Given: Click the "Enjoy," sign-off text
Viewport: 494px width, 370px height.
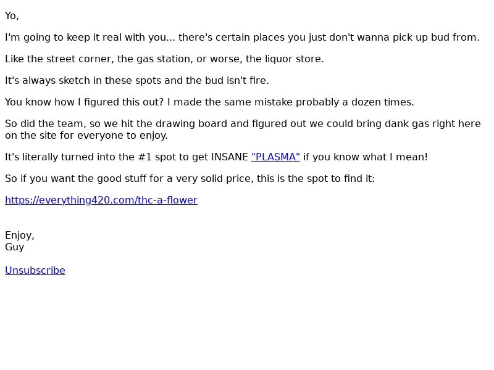Looking at the screenshot, I should click(x=20, y=236).
